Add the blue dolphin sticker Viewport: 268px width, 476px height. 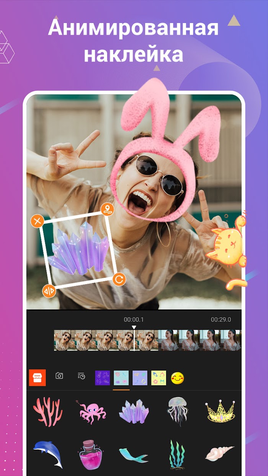pyautogui.click(x=48, y=453)
